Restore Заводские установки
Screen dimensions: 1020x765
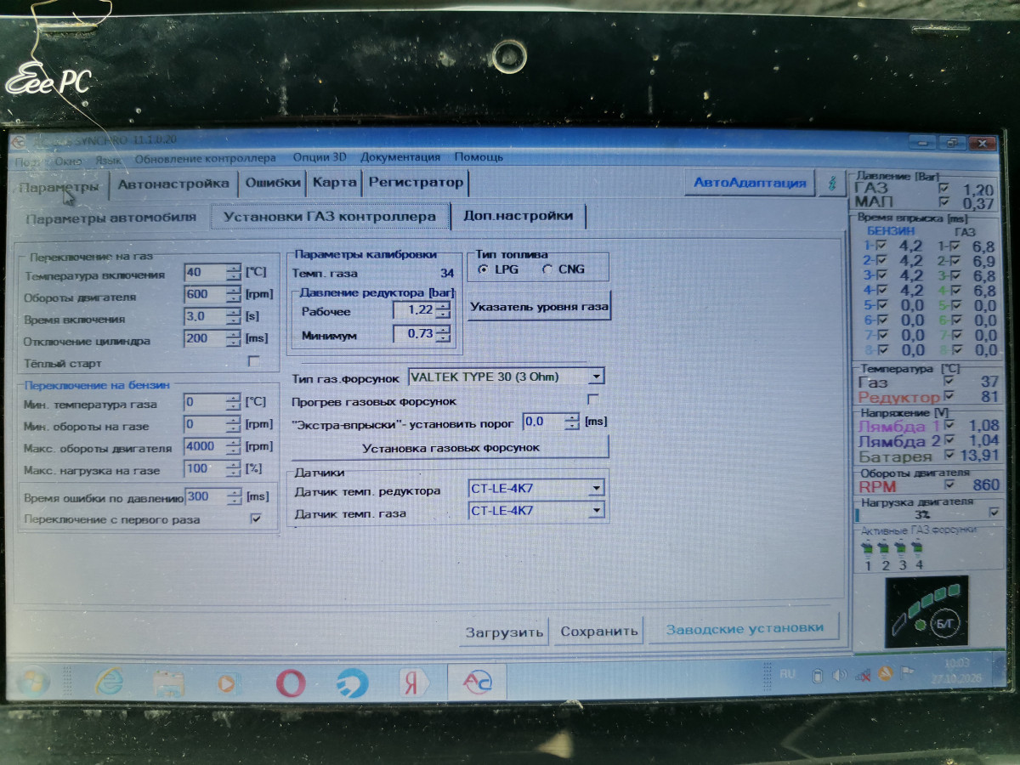coord(745,629)
